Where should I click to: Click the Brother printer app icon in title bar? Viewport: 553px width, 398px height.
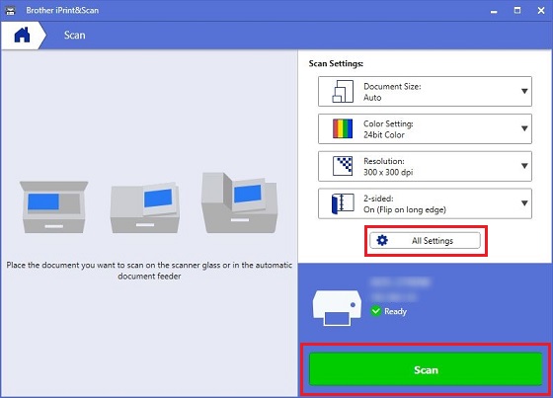point(10,10)
